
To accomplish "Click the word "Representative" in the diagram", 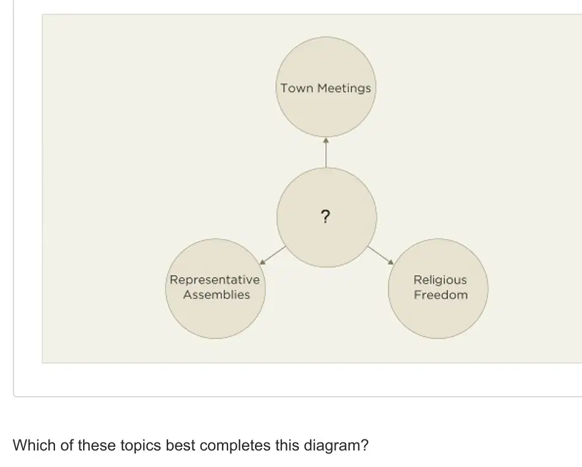I will [x=215, y=279].
